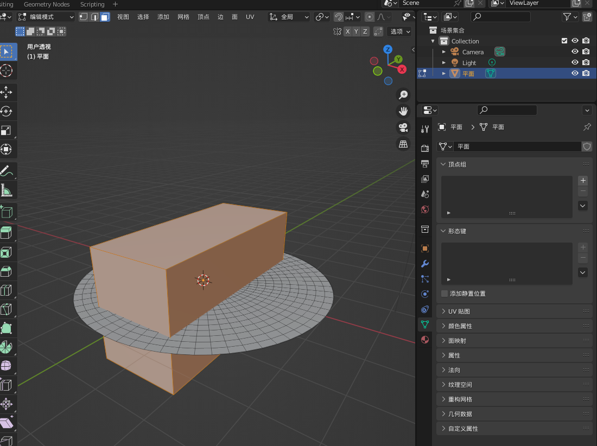
Task: Choose the Poly Build tool
Action: pos(7,328)
